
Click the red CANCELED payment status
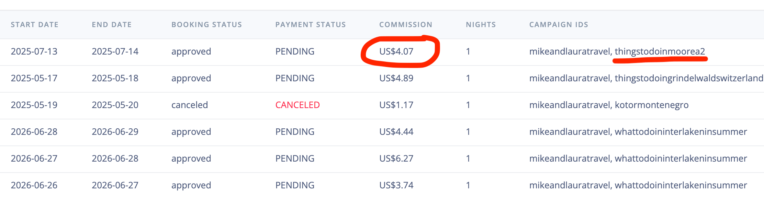coord(297,105)
